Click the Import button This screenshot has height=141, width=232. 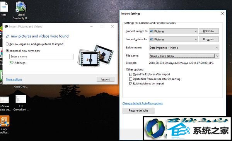(106, 79)
